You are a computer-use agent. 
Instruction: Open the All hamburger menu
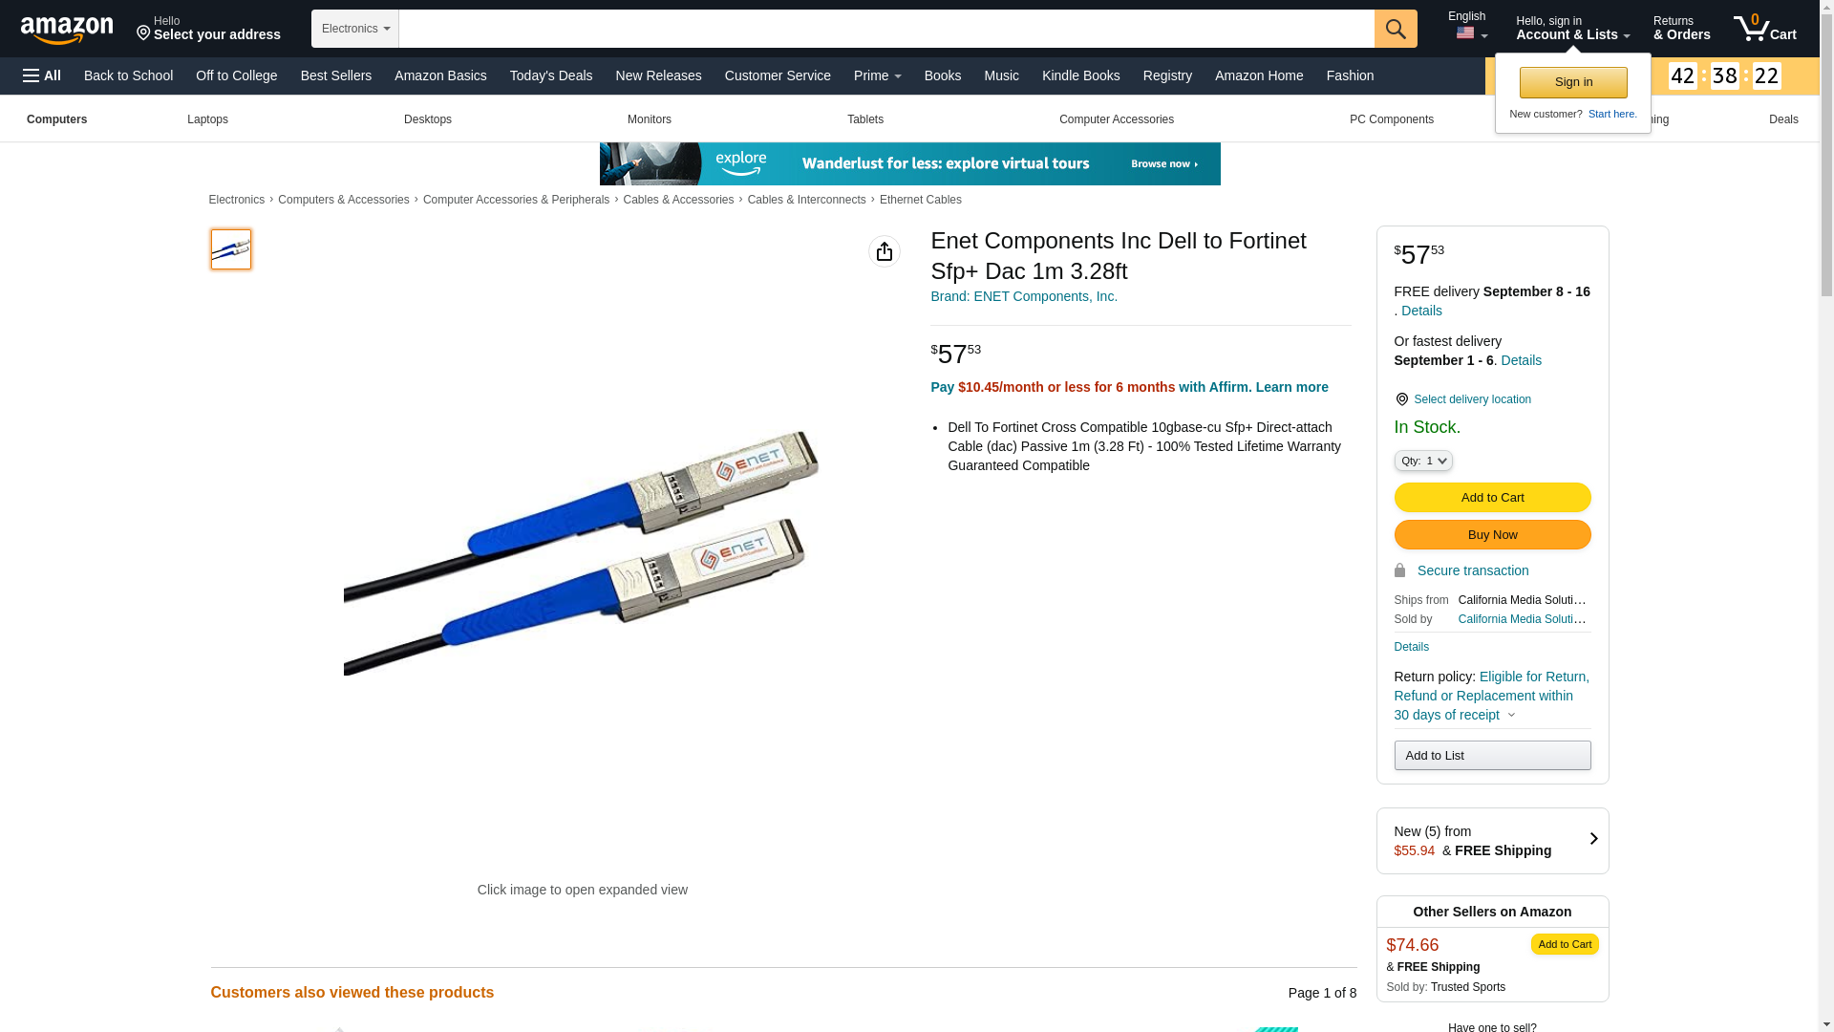(x=42, y=75)
